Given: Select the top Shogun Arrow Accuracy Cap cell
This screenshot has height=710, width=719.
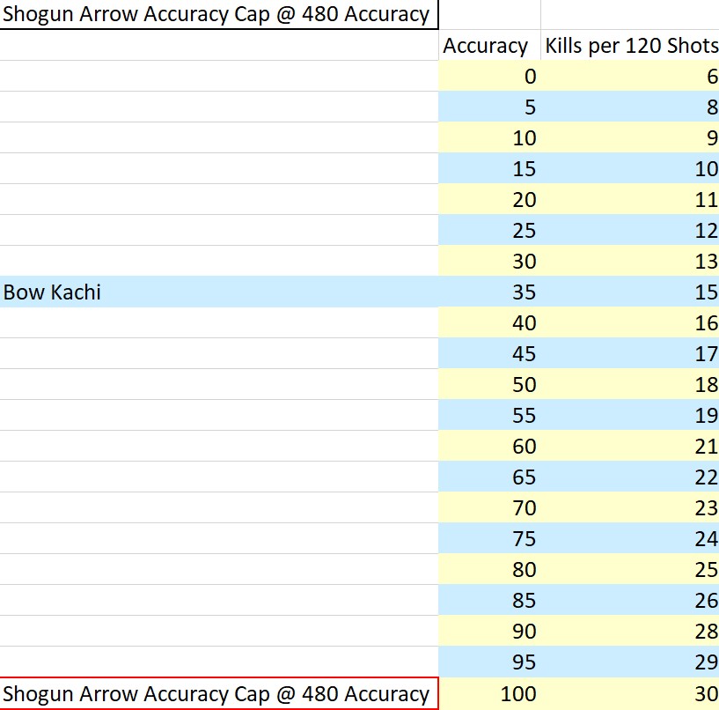Looking at the screenshot, I should 219,14.
